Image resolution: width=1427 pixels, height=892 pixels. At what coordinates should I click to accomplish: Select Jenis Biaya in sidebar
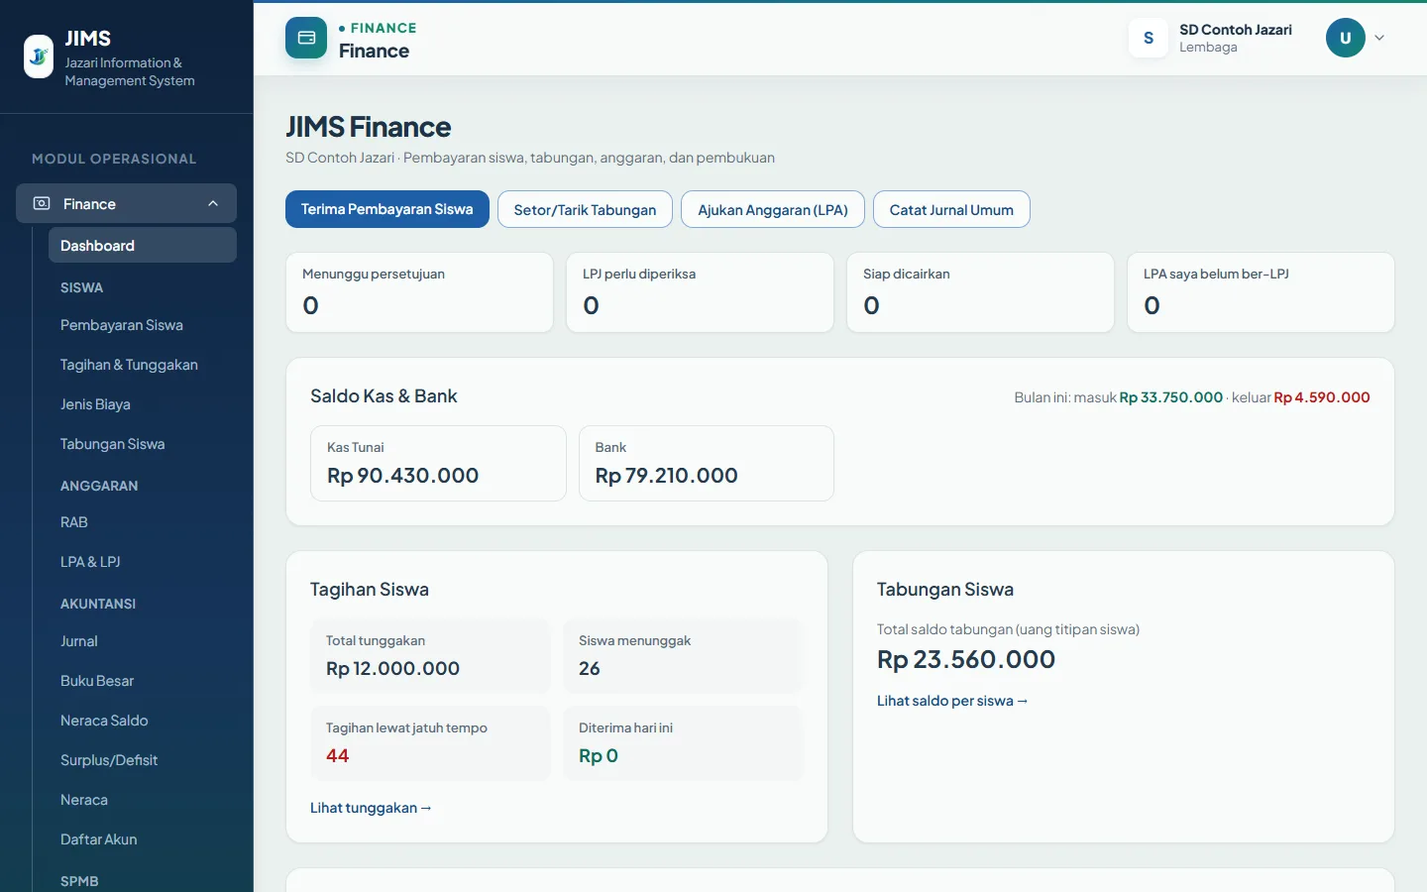pyautogui.click(x=143, y=404)
